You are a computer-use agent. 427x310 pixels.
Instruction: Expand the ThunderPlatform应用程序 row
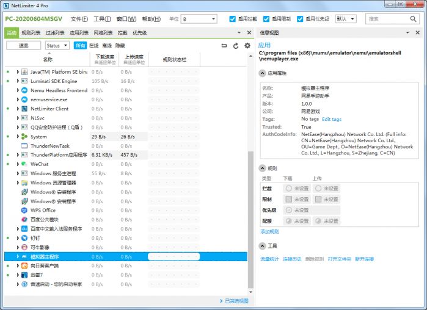point(18,155)
